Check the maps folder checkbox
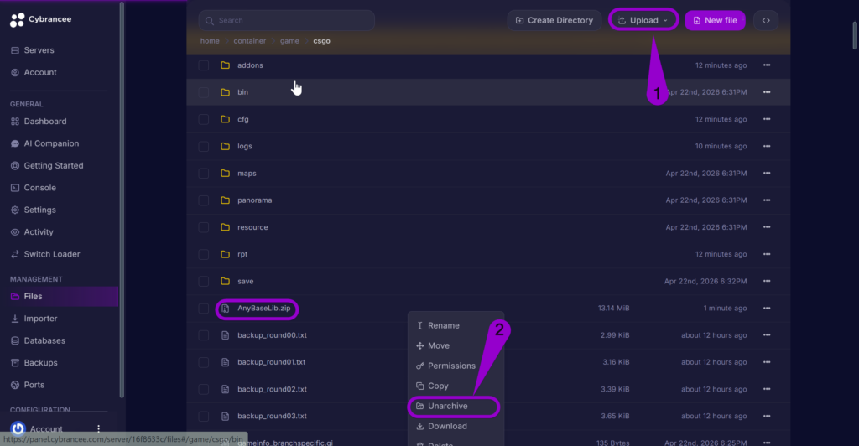859x446 pixels. pyautogui.click(x=204, y=173)
